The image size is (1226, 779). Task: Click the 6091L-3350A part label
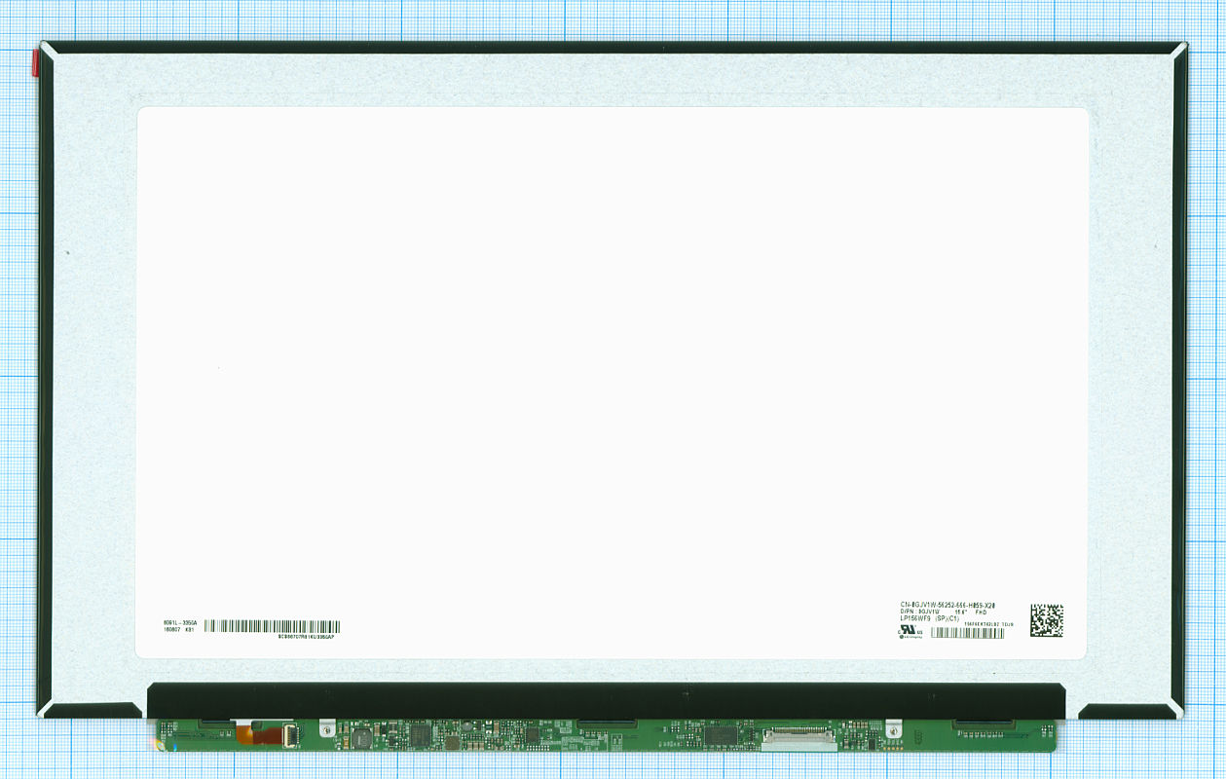click(x=180, y=621)
